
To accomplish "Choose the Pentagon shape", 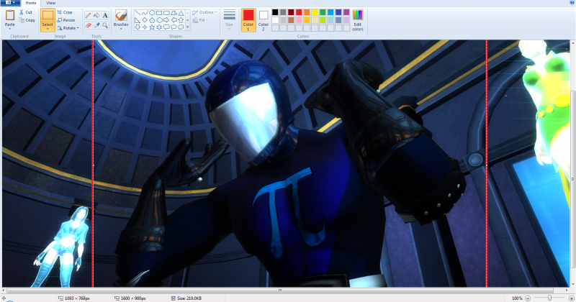I will 152,20.
